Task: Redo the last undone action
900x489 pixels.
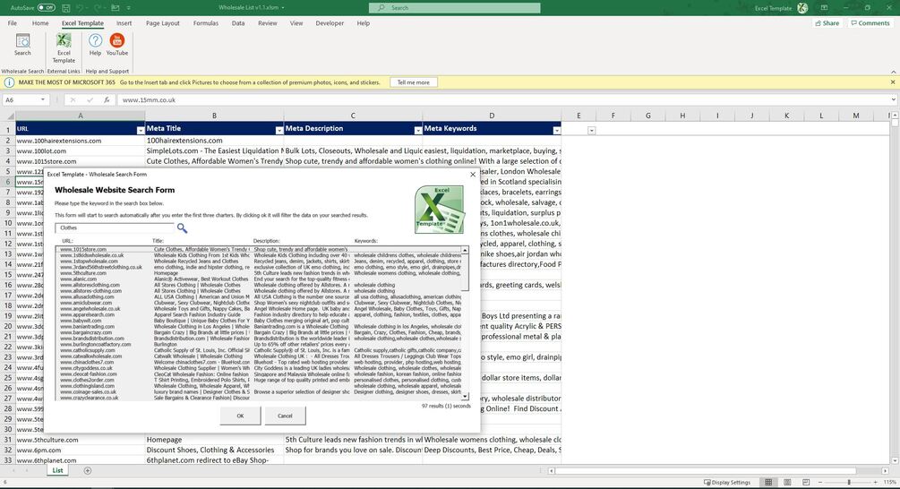Action: pos(99,8)
